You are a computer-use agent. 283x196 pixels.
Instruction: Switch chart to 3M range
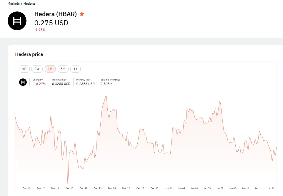63,69
